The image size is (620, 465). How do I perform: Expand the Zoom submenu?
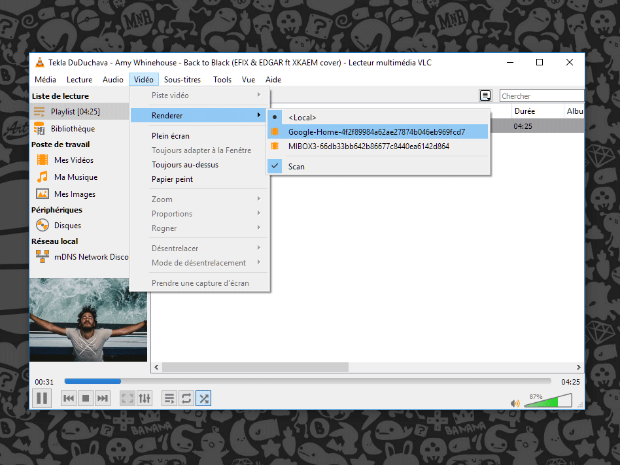[199, 199]
